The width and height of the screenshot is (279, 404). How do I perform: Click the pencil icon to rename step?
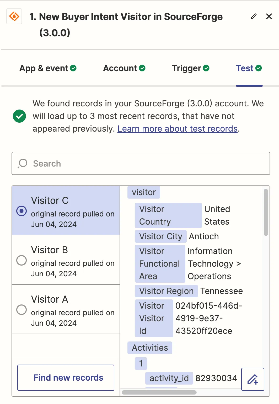coord(254,16)
